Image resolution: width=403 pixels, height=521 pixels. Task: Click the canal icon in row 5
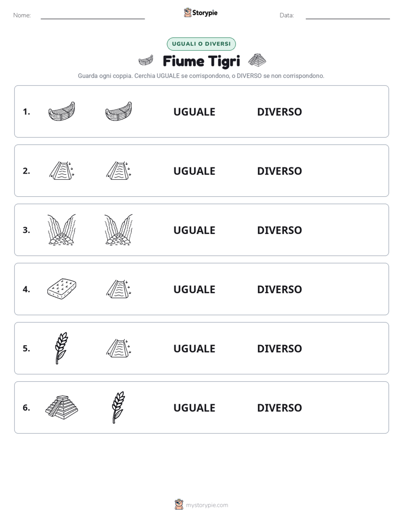119,348
